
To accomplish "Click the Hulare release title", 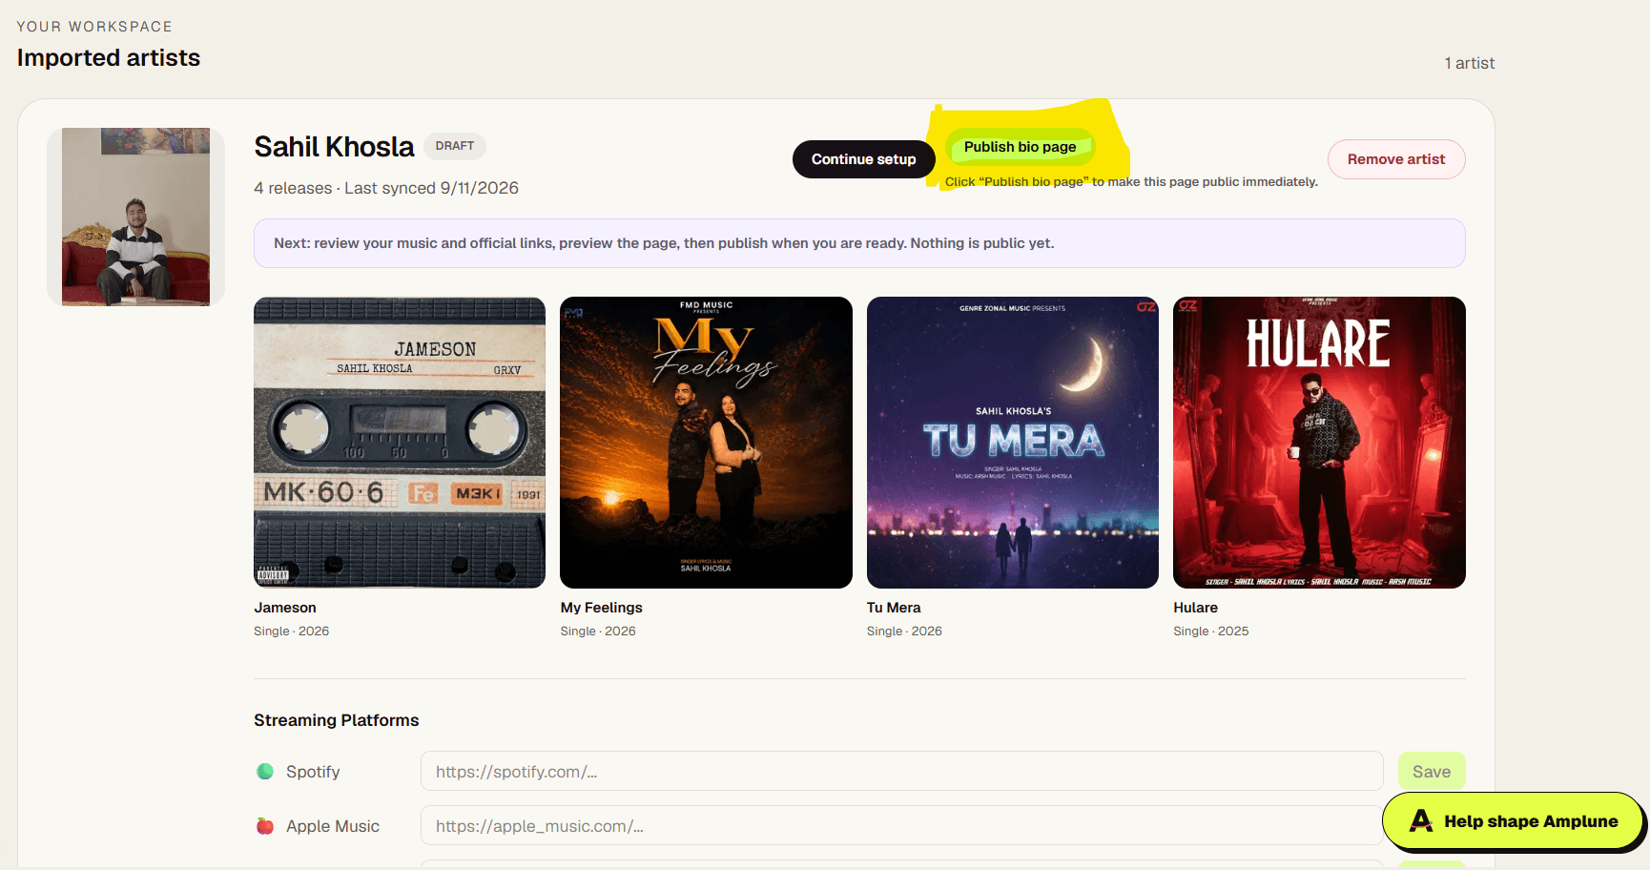I will point(1195,608).
